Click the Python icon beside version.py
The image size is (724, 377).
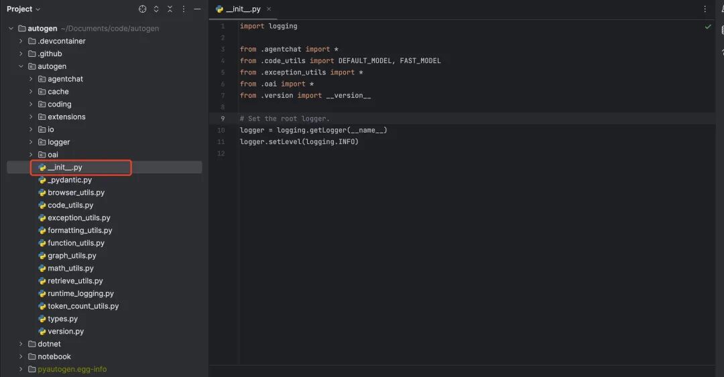42,331
